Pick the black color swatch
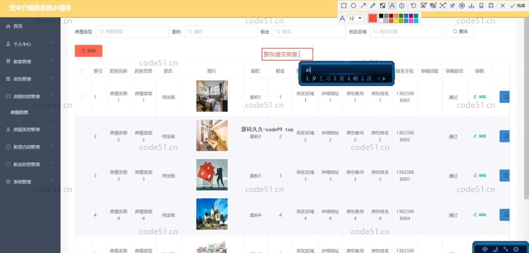The image size is (529, 253). tap(381, 16)
